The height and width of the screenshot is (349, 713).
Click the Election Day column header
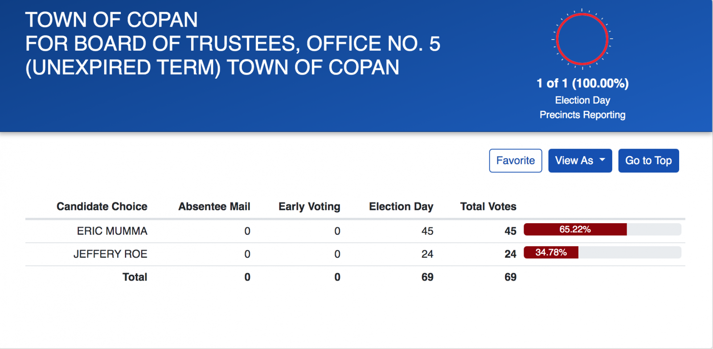[x=401, y=207]
